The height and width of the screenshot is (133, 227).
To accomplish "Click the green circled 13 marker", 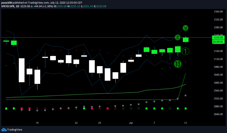I will [x=178, y=64].
